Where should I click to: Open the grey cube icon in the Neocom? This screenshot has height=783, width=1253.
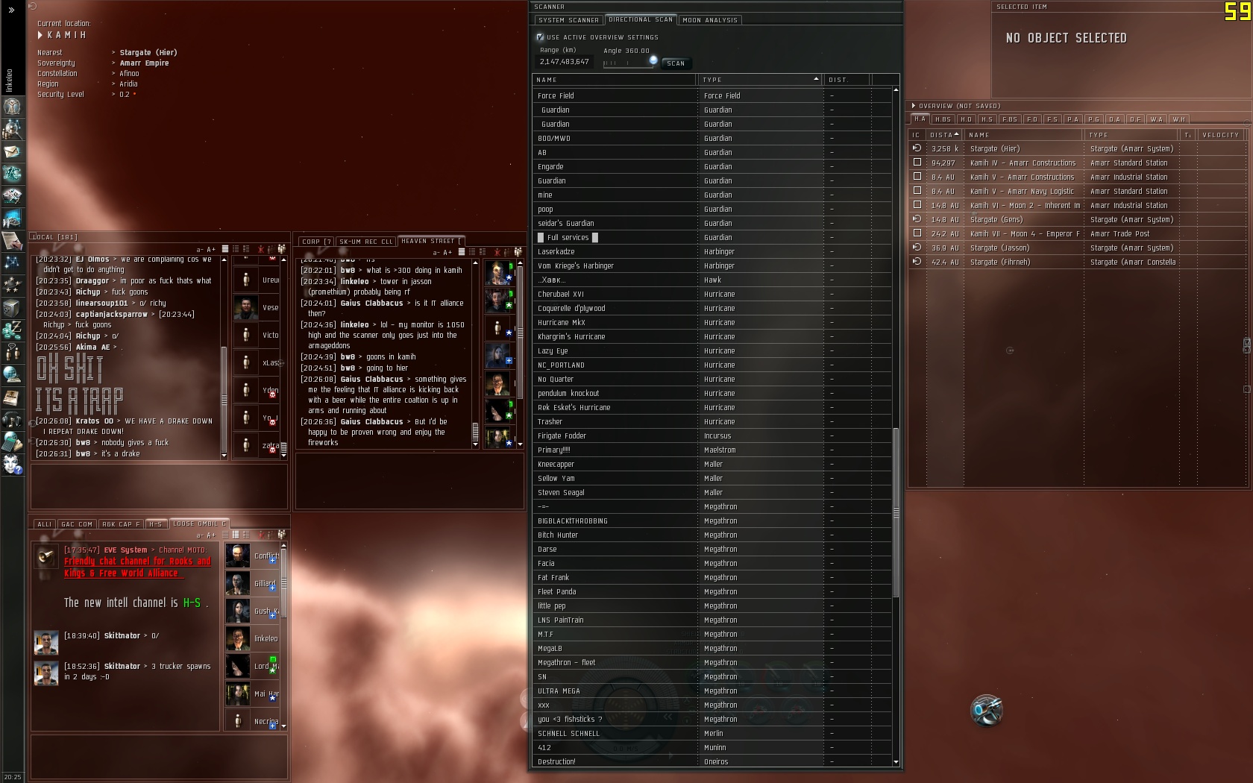coord(12,307)
